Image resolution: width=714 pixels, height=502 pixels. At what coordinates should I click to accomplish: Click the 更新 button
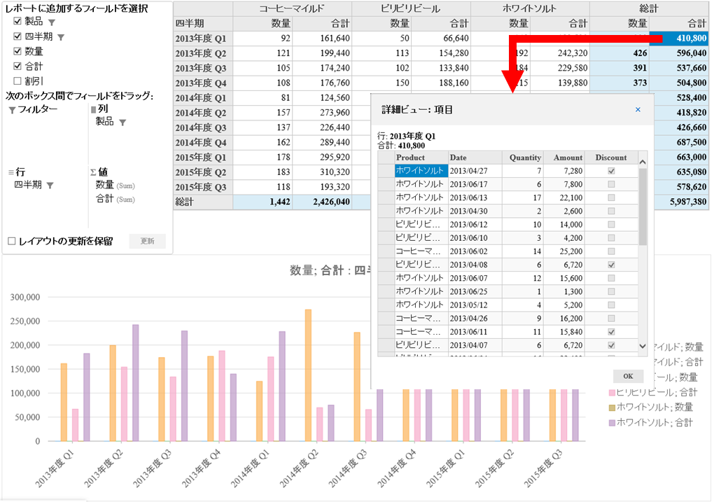[x=147, y=241]
